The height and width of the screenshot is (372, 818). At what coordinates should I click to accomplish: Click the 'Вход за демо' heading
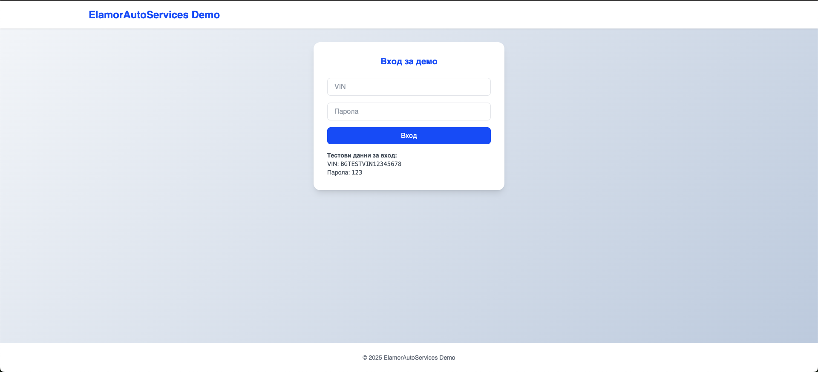tap(409, 61)
